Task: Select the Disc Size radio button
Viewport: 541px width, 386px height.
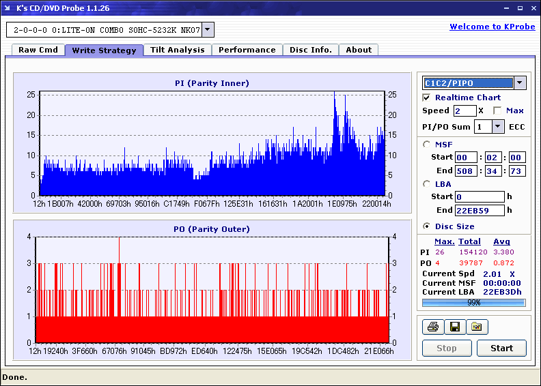Action: [427, 226]
